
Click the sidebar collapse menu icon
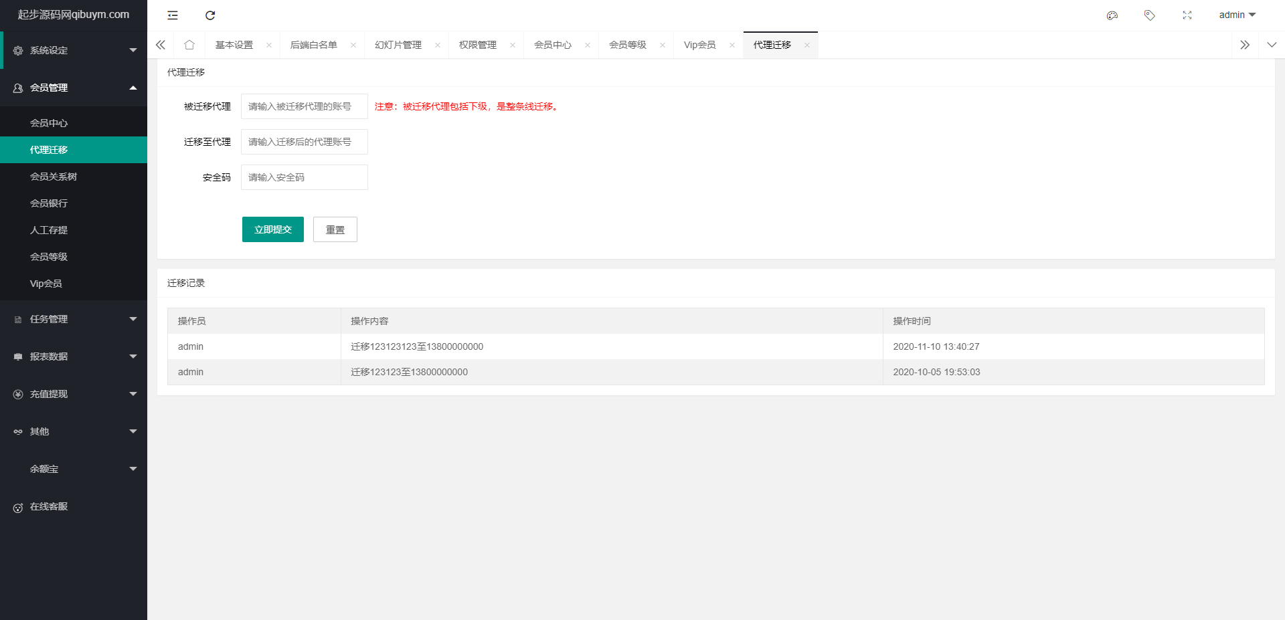pos(173,15)
